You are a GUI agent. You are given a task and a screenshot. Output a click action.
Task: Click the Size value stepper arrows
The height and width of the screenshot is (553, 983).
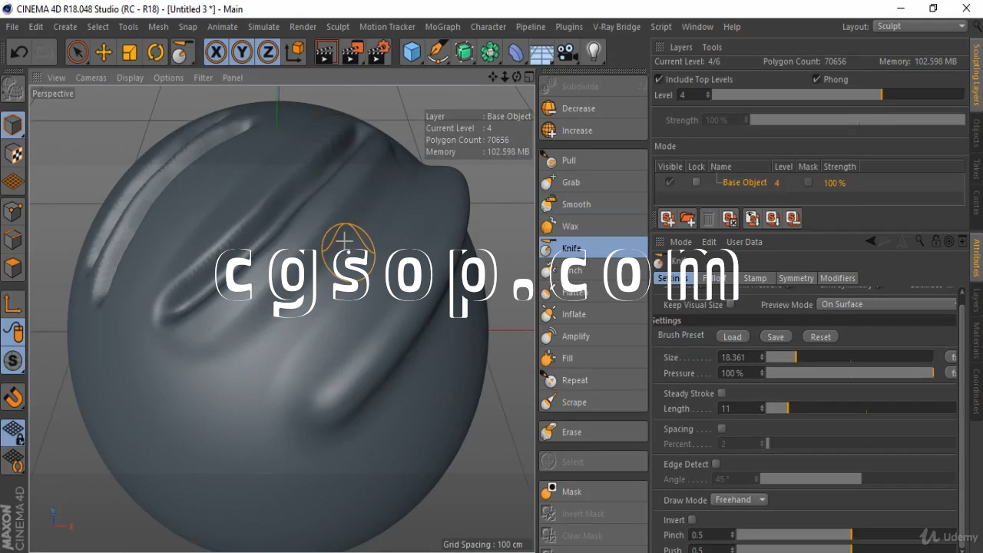(762, 357)
